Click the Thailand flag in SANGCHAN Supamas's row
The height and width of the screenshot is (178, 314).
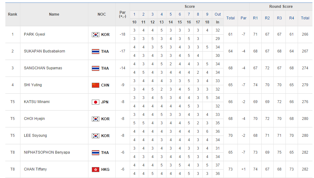click(x=95, y=68)
